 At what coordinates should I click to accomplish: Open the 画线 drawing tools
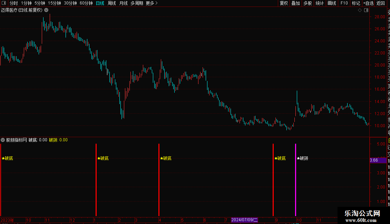click(x=332, y=3)
